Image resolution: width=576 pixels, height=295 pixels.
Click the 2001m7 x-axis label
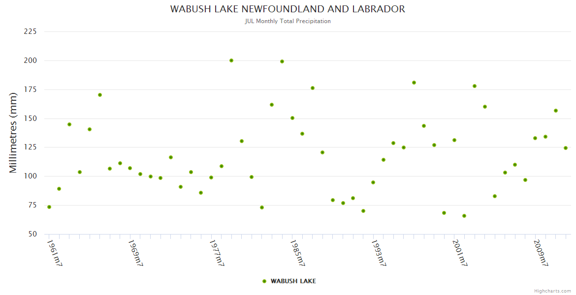(x=459, y=253)
